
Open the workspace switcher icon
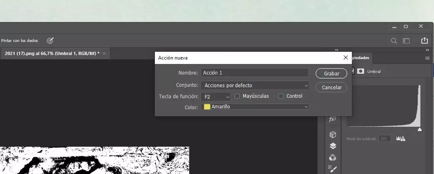point(406,41)
